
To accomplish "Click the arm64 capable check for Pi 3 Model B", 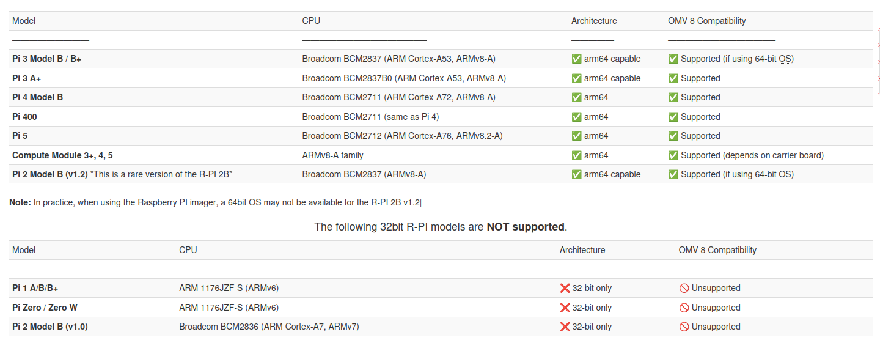I will point(576,59).
